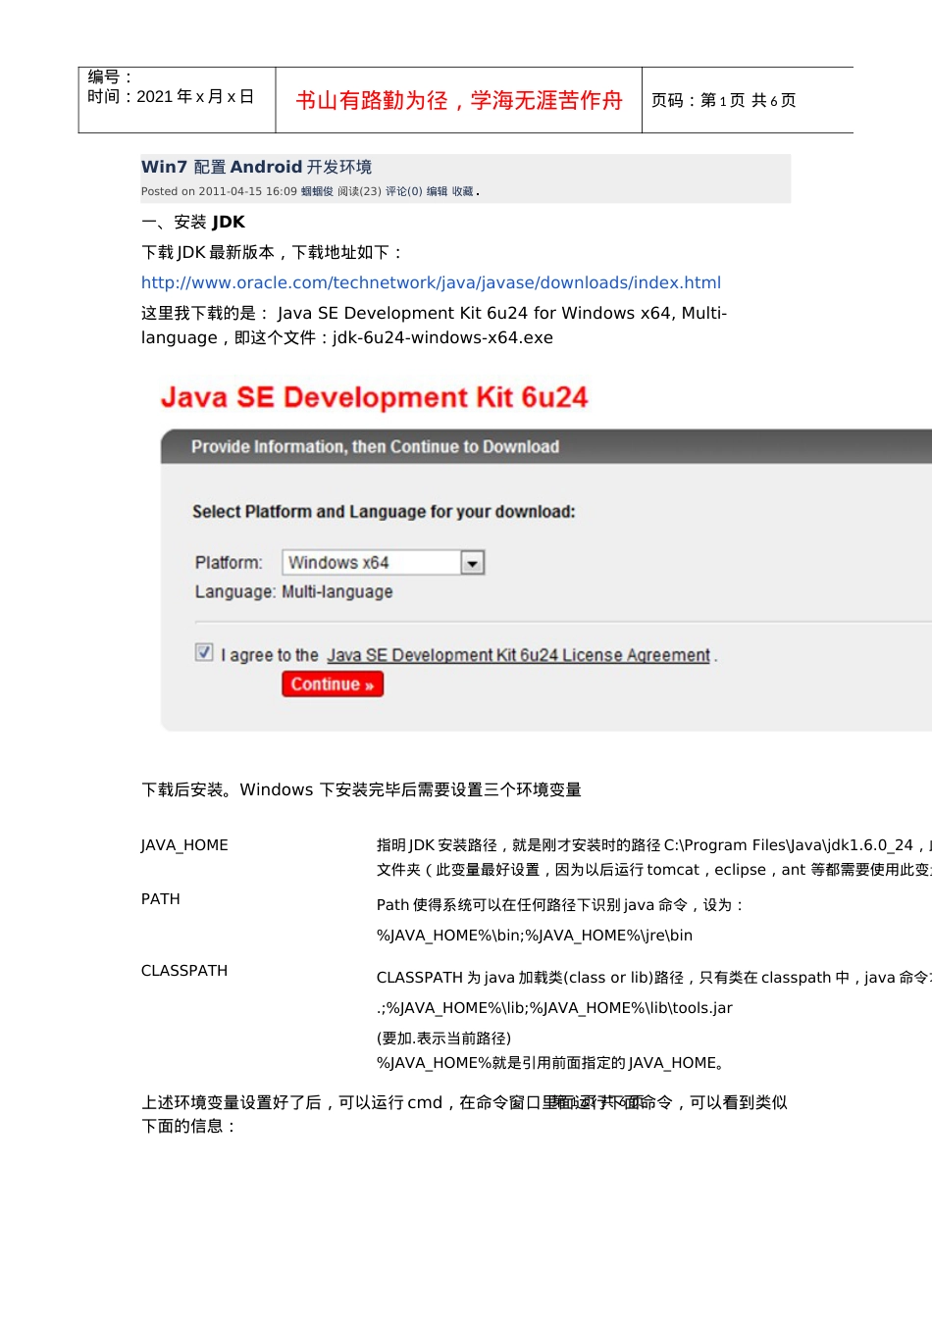Image resolution: width=932 pixels, height=1318 pixels.
Task: Click the 'Provide Information, then Continue to Download' banner text
Action: tap(375, 447)
